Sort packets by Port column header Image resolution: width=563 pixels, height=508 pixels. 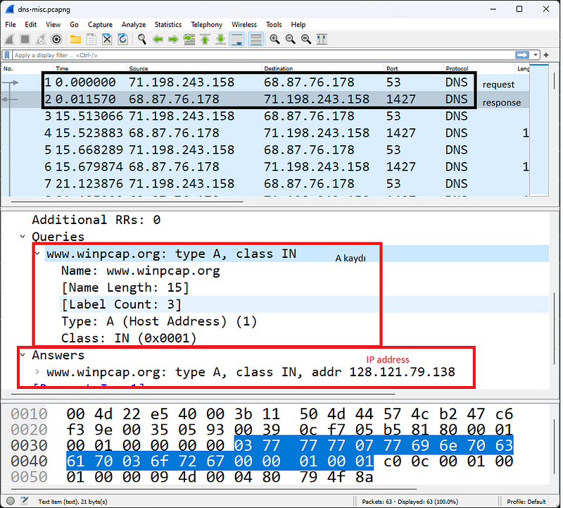tap(413, 68)
